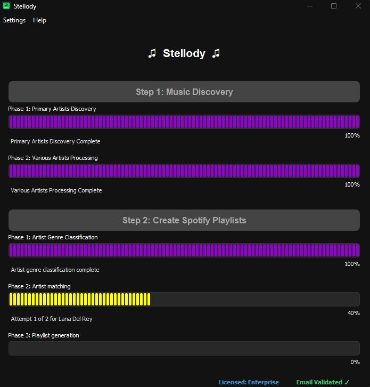This screenshot has width=370, height=387.
Task: Click the Licensed: Enterprise status link
Action: (249, 382)
